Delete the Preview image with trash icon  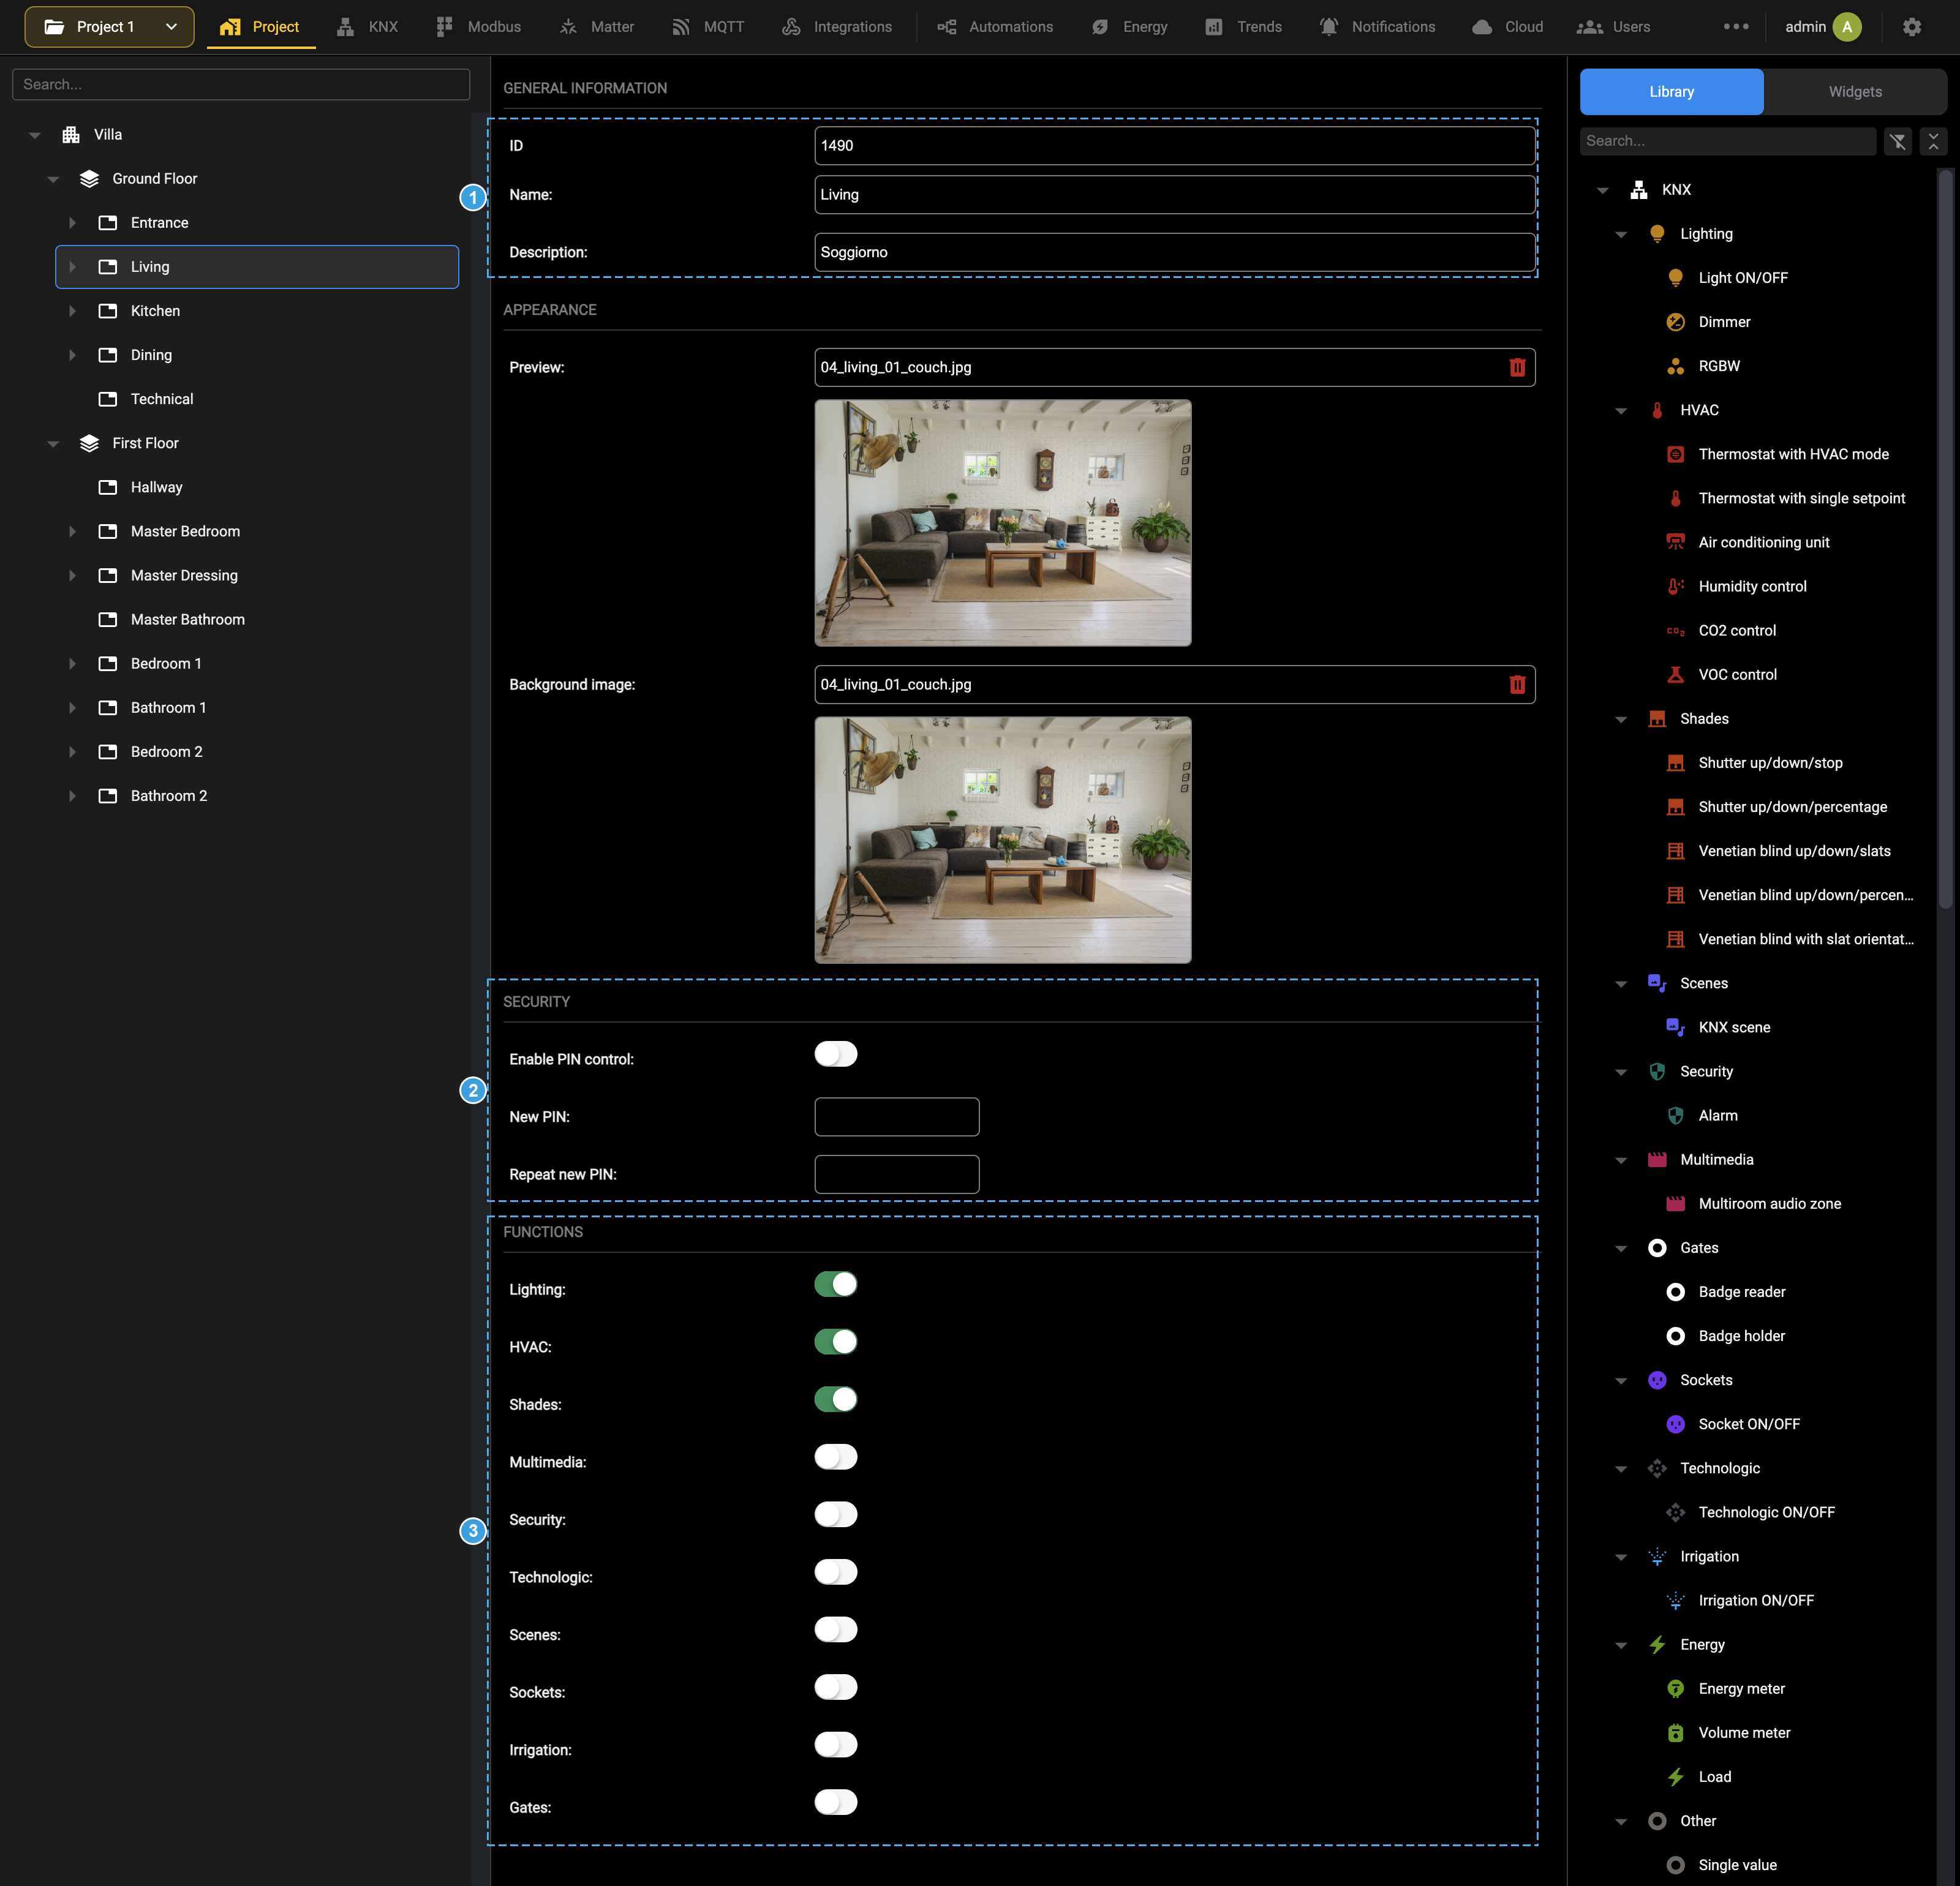pyautogui.click(x=1517, y=367)
